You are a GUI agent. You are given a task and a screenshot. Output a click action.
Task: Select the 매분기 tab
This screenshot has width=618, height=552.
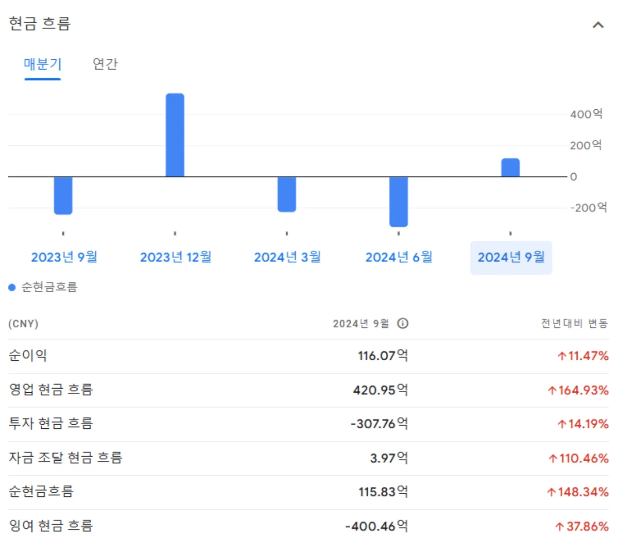tap(42, 64)
